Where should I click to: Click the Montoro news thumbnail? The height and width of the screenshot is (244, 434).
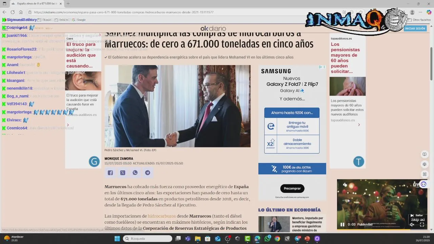(x=274, y=224)
